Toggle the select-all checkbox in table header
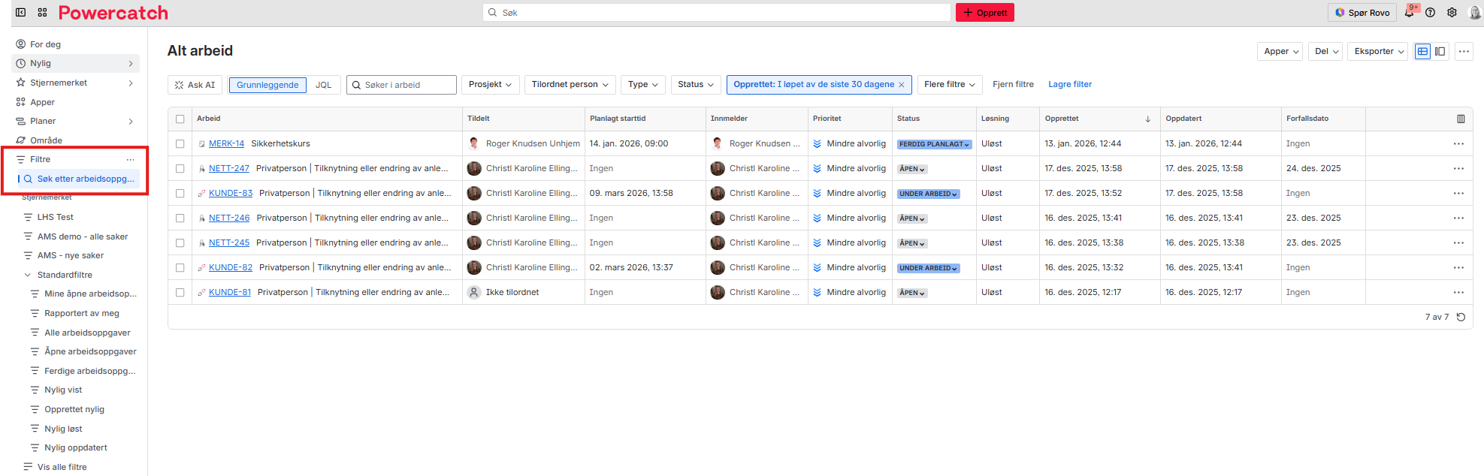Viewport: 1484px width, 476px height. click(x=180, y=119)
